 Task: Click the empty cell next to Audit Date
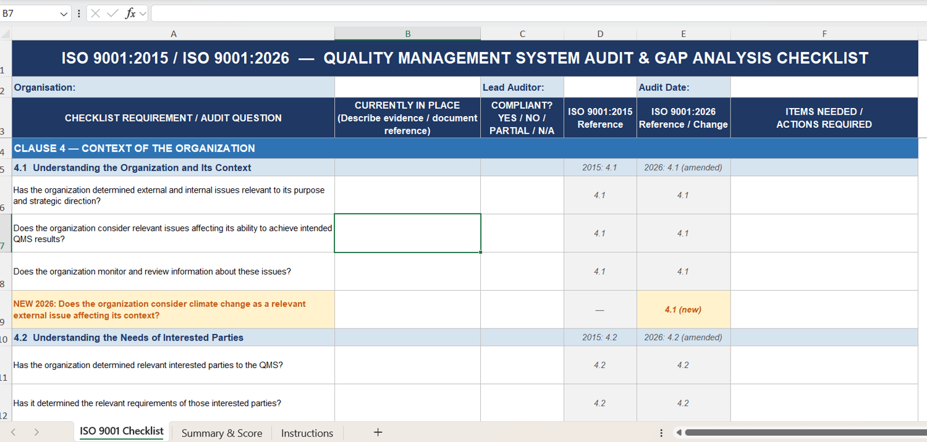point(824,87)
